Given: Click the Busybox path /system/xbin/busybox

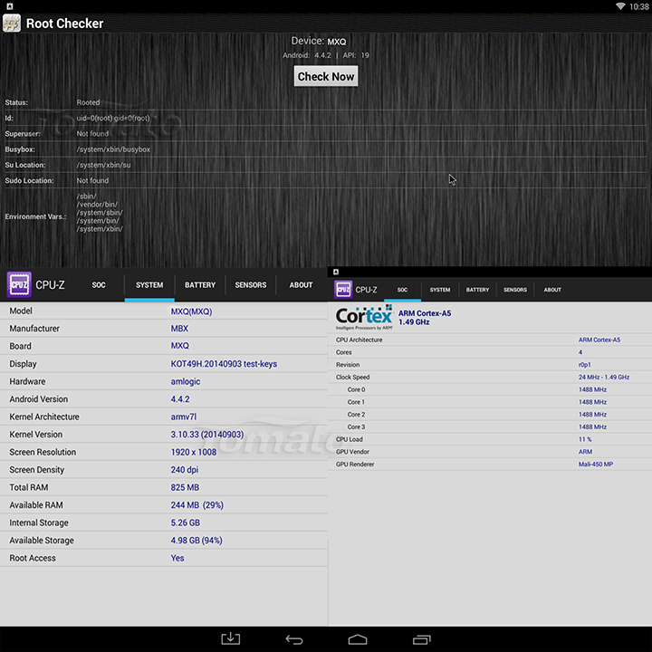Looking at the screenshot, I should pos(113,149).
